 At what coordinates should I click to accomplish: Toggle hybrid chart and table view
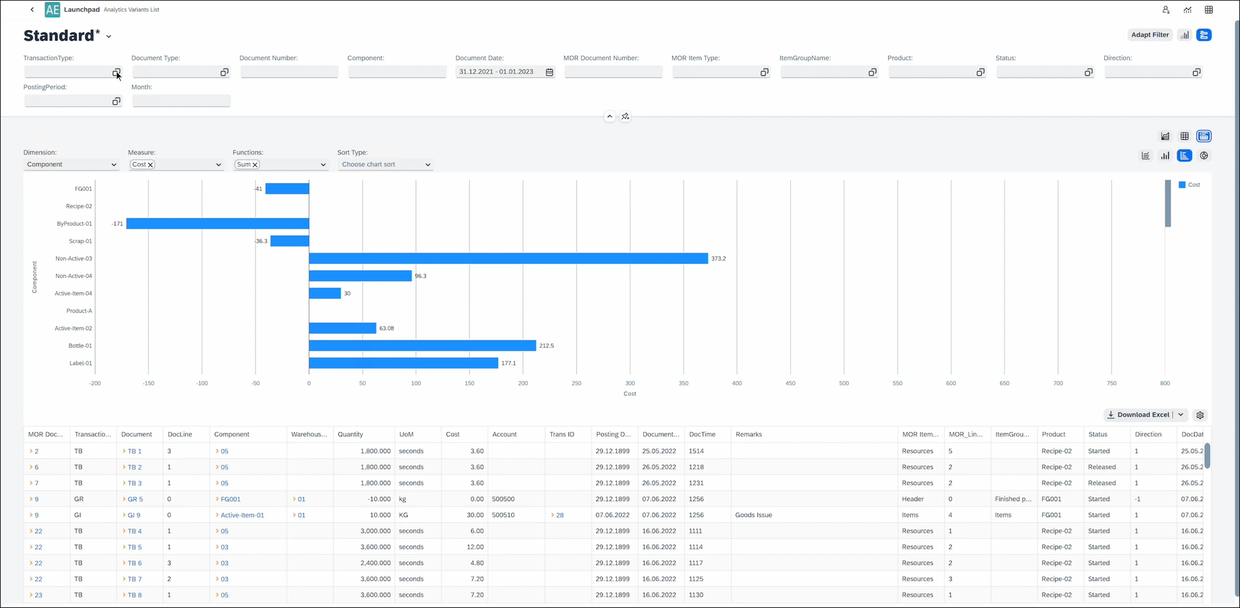(1204, 137)
